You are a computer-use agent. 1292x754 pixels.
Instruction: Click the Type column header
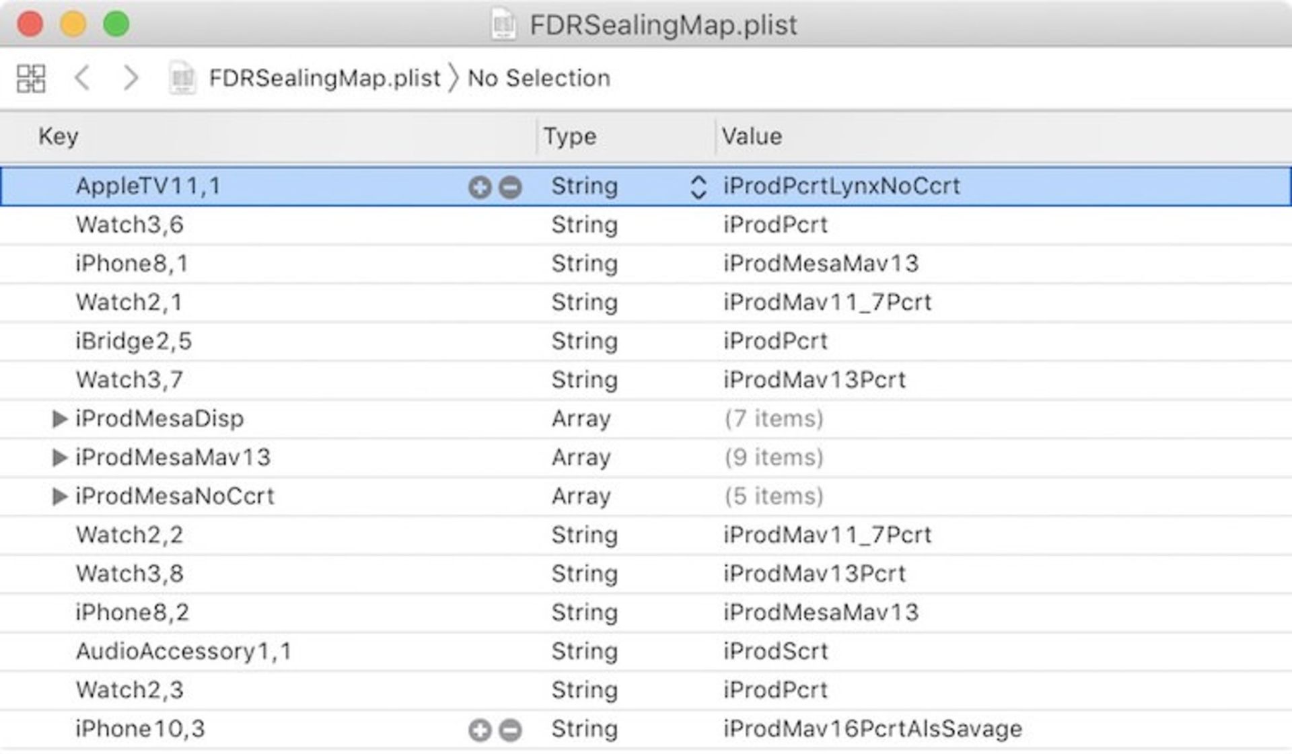coord(570,137)
